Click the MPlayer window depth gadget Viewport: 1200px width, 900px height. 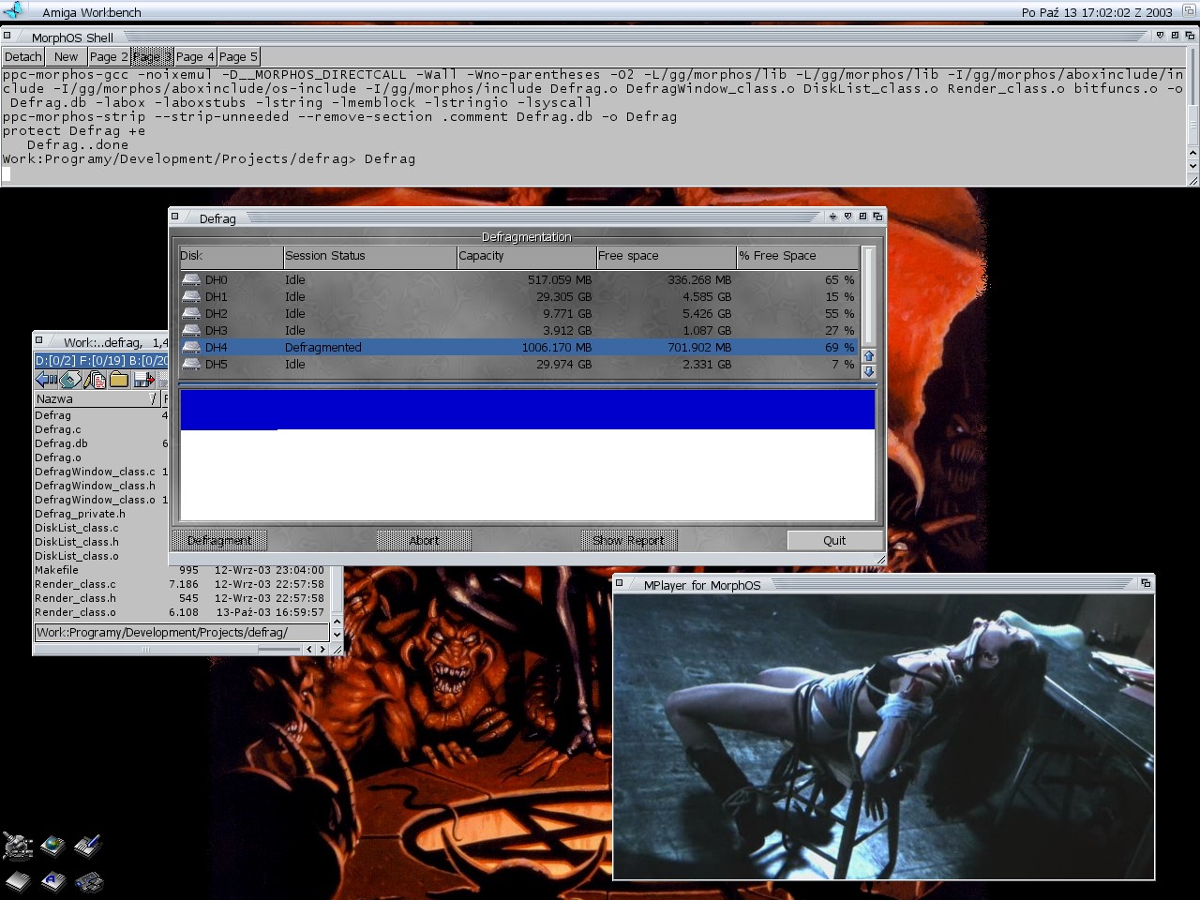point(1145,583)
